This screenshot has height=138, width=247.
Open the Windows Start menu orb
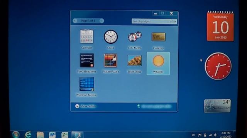pos(16,135)
